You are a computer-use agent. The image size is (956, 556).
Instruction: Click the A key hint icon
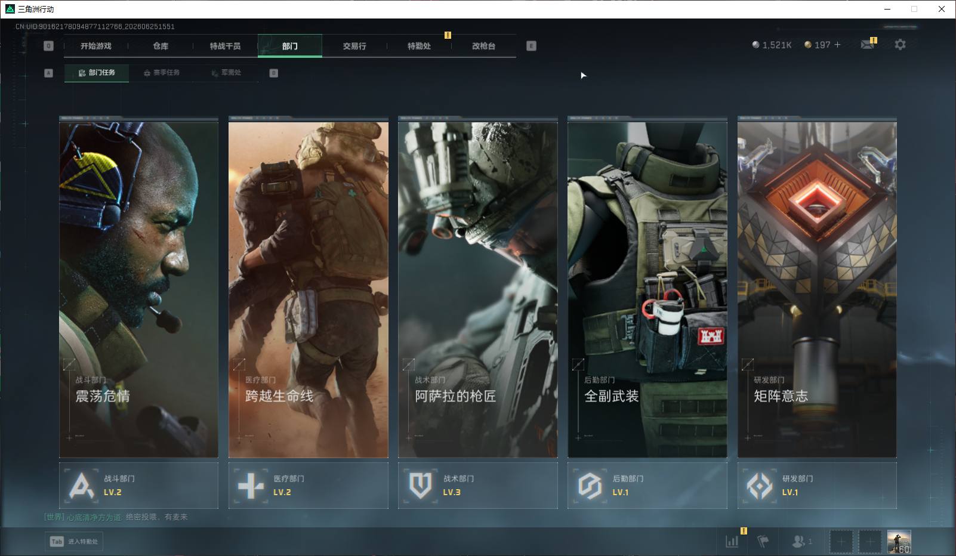point(49,73)
